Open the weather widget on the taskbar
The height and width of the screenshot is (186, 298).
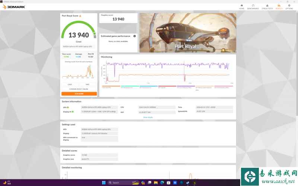(x=7, y=183)
